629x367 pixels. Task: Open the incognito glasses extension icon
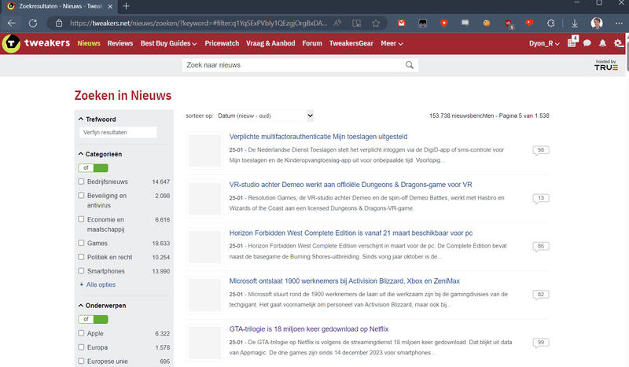(x=423, y=24)
